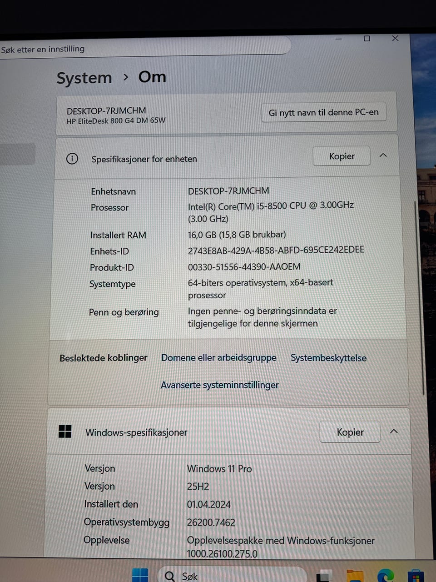The height and width of the screenshot is (582, 436).
Task: Click the Installert RAM label
Action: 118,235
